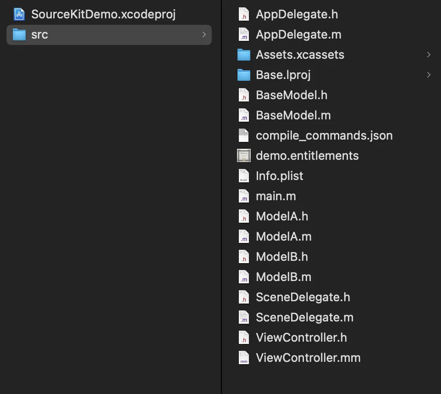Select the ViewController.h file name
This screenshot has height=394, width=441.
click(301, 338)
